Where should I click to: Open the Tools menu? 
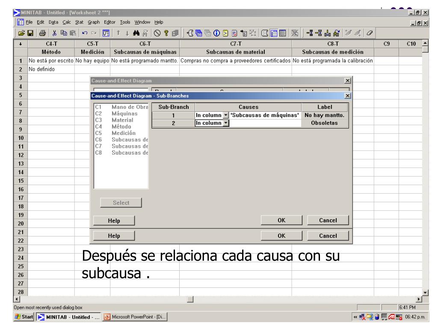[x=125, y=22]
